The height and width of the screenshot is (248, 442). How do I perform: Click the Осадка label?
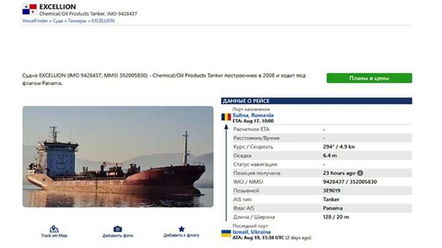tap(242, 156)
